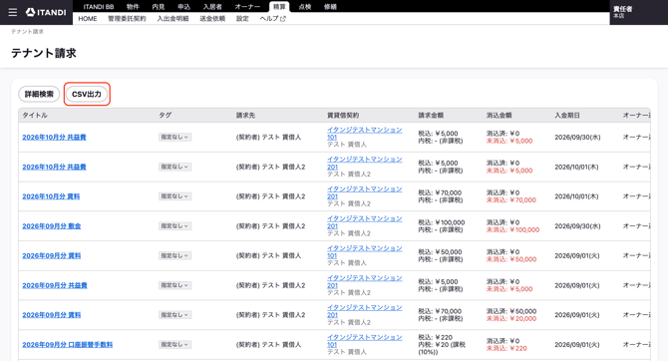The image size is (668, 361).
Task: Open the オーナー tab
Action: click(x=247, y=6)
